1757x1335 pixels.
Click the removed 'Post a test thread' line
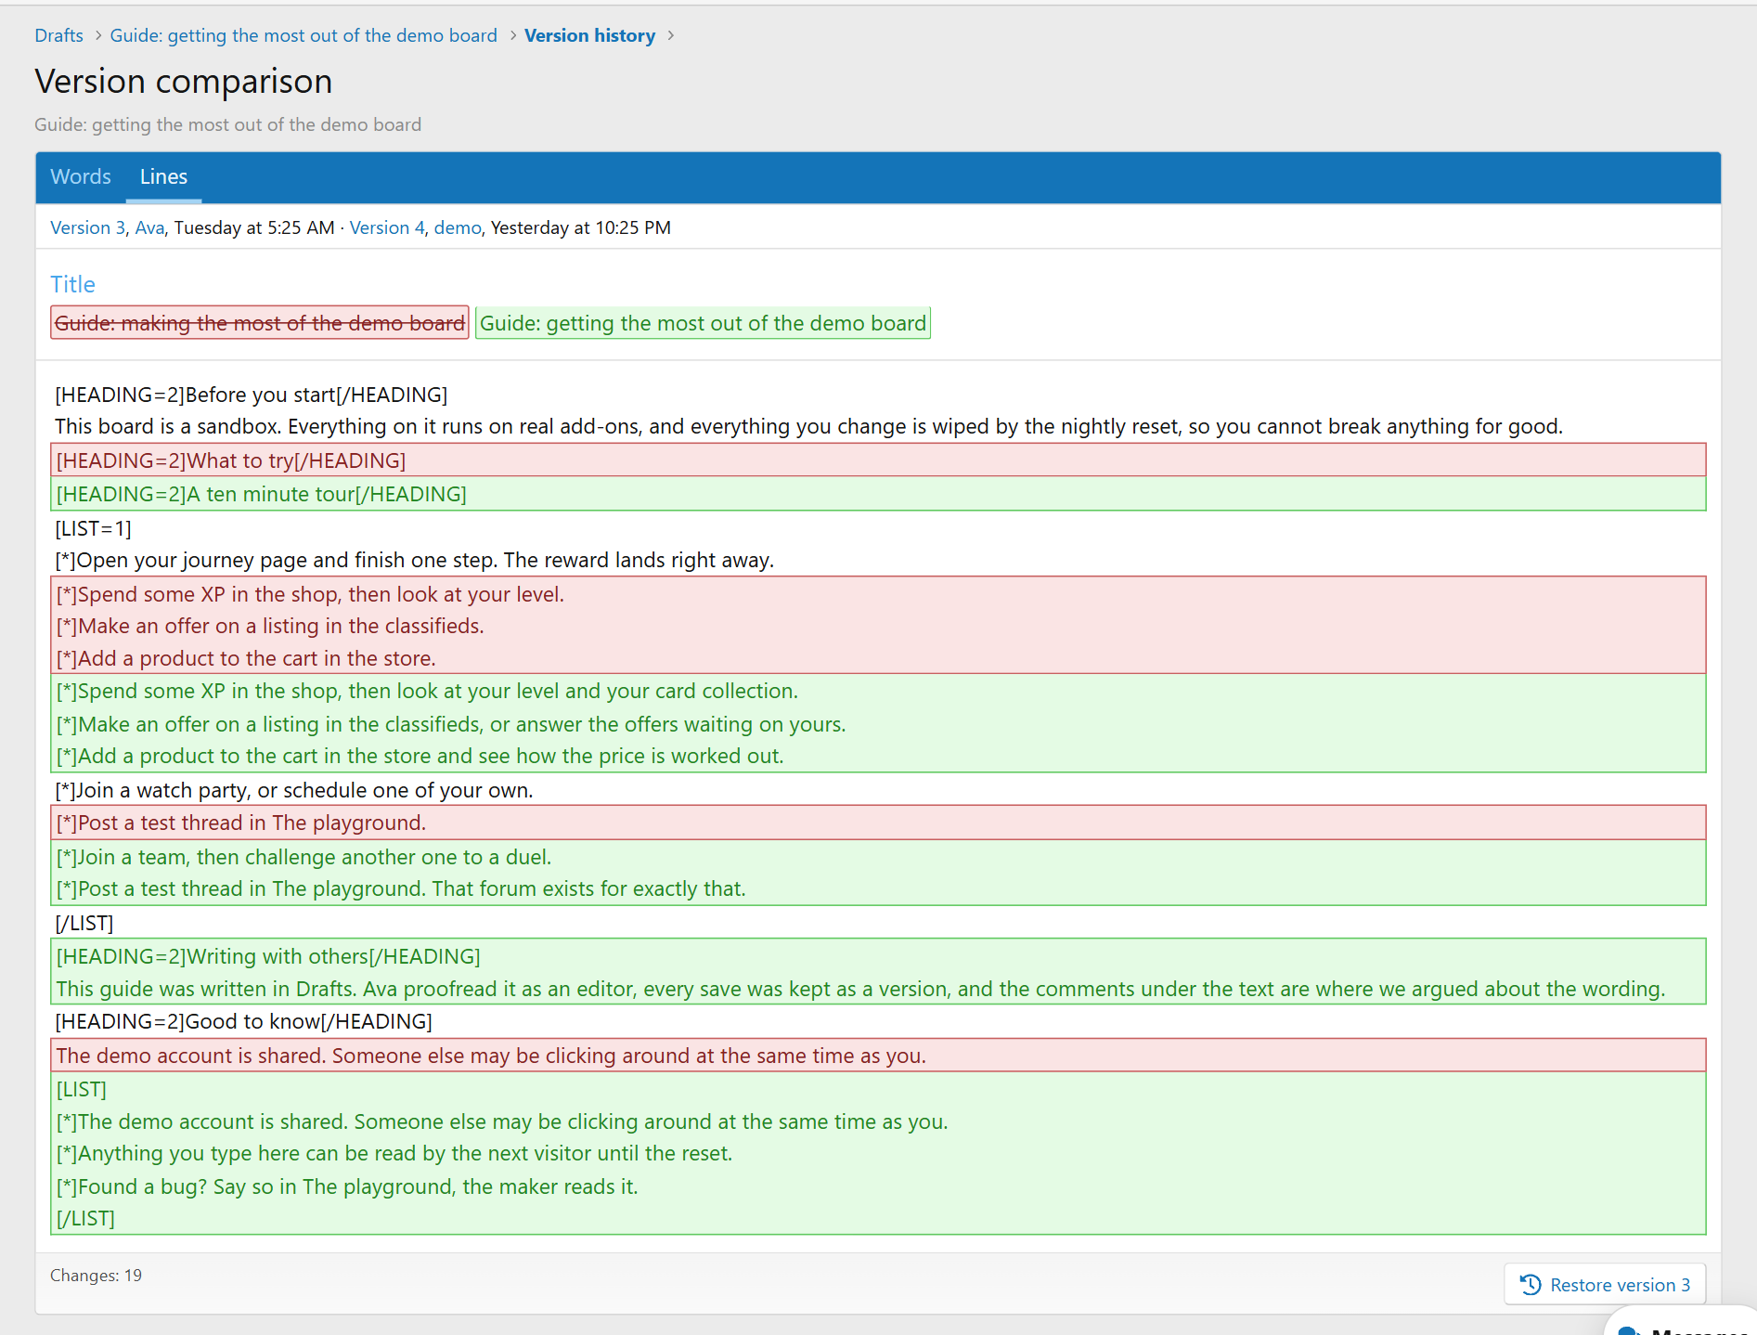[x=878, y=823]
